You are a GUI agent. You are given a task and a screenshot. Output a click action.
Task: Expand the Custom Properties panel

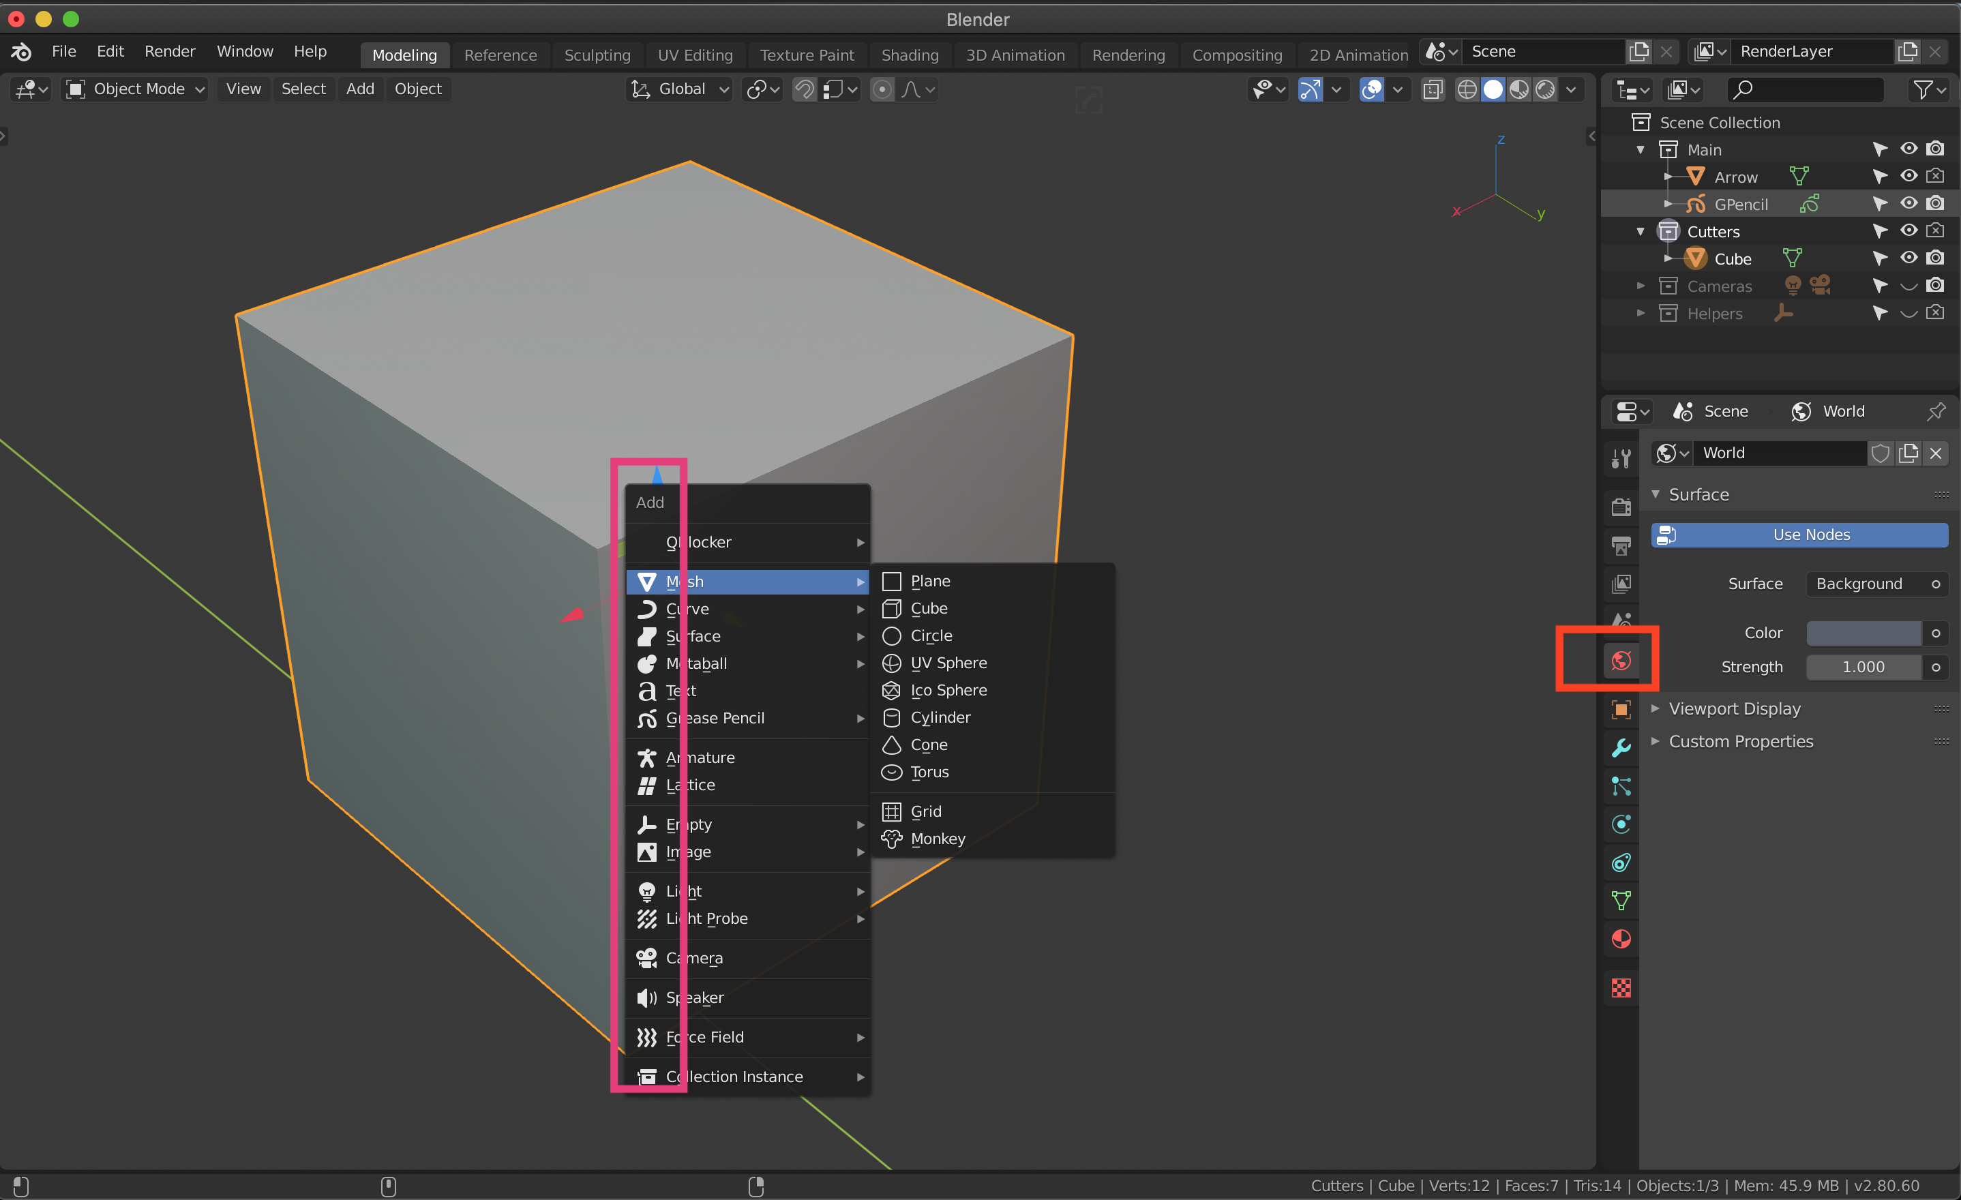click(1741, 742)
